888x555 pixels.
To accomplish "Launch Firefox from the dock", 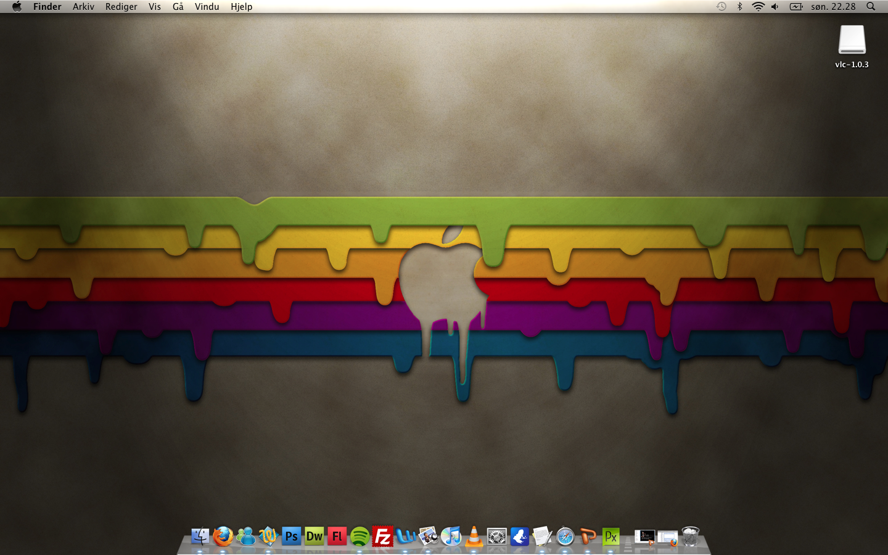I will point(223,536).
